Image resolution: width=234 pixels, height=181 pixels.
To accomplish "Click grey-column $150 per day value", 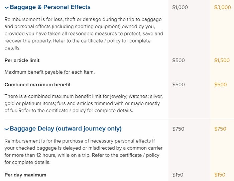I will coord(178,175).
